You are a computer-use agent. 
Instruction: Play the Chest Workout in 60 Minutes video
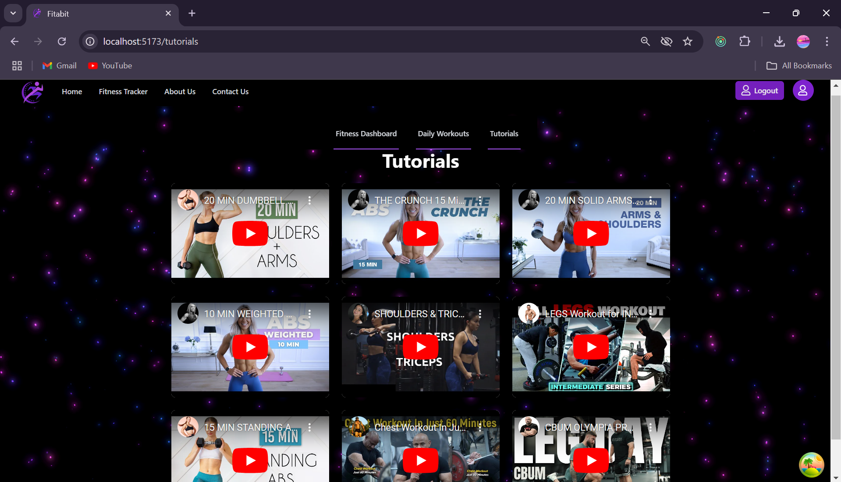coord(420,461)
